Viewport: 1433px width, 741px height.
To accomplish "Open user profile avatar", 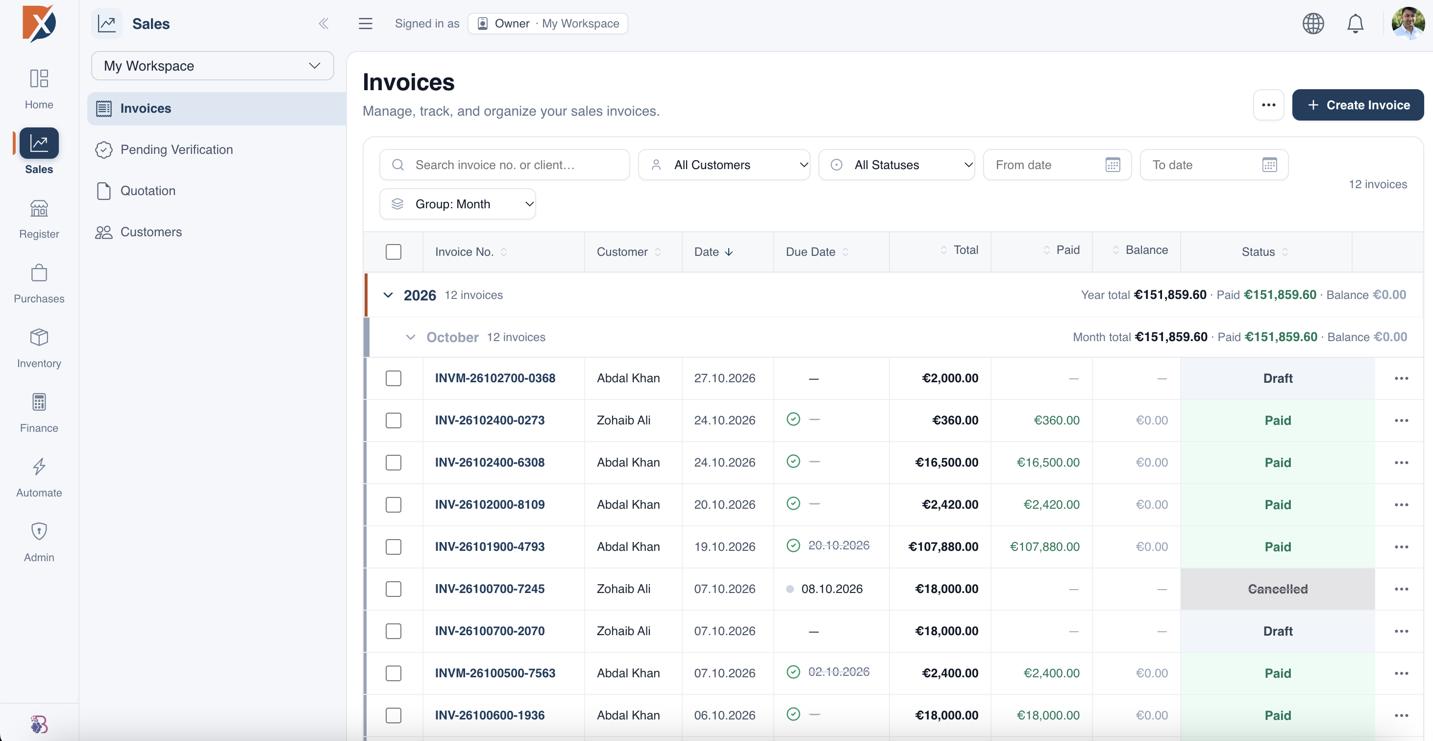I will (x=1408, y=24).
